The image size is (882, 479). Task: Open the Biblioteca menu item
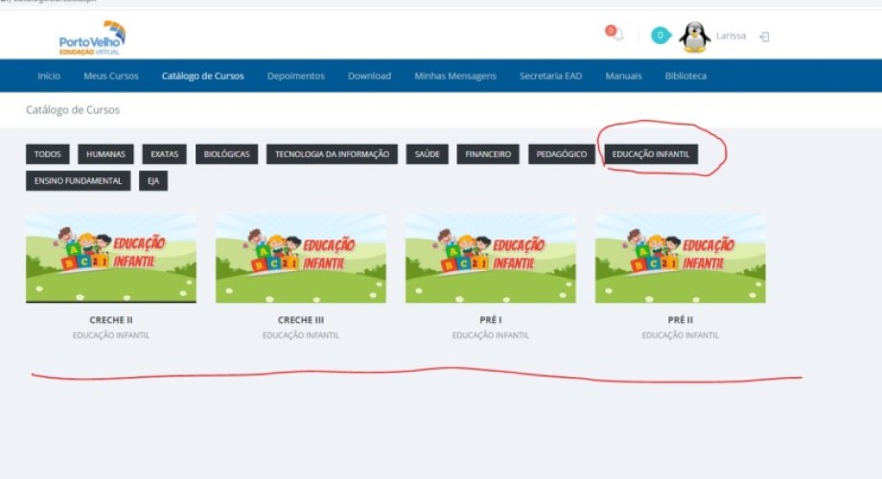click(685, 76)
